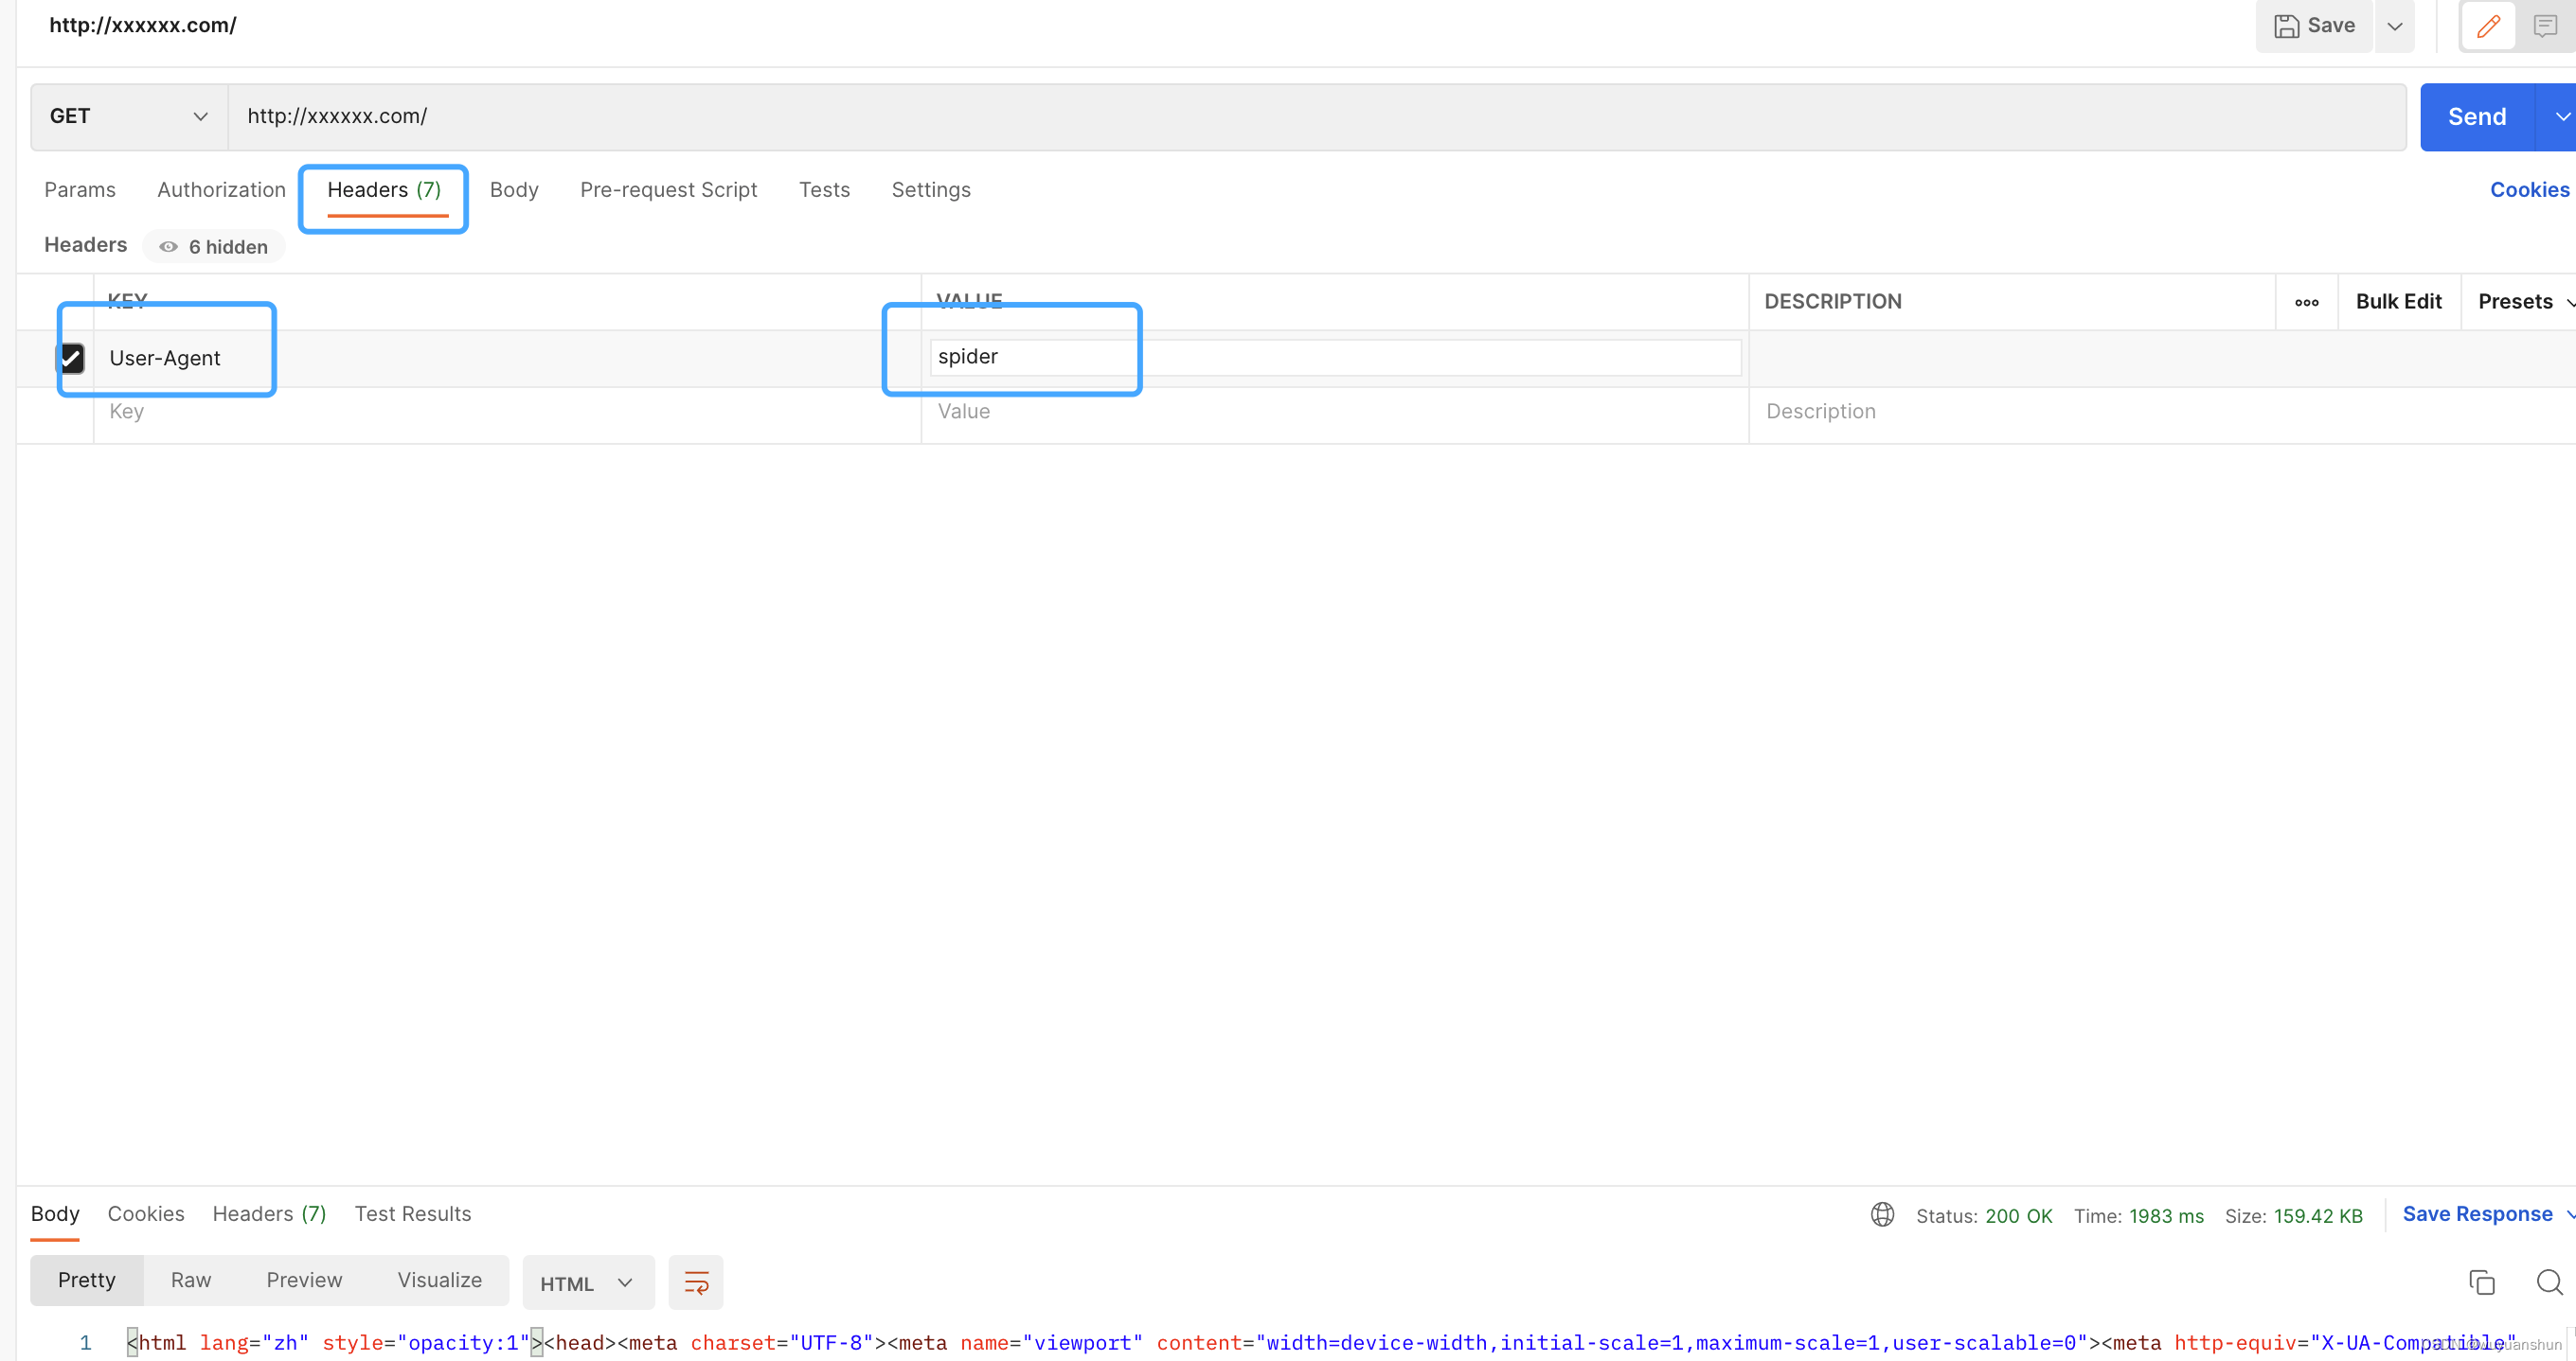
Task: Click the pencil edit icon
Action: click(x=2488, y=26)
